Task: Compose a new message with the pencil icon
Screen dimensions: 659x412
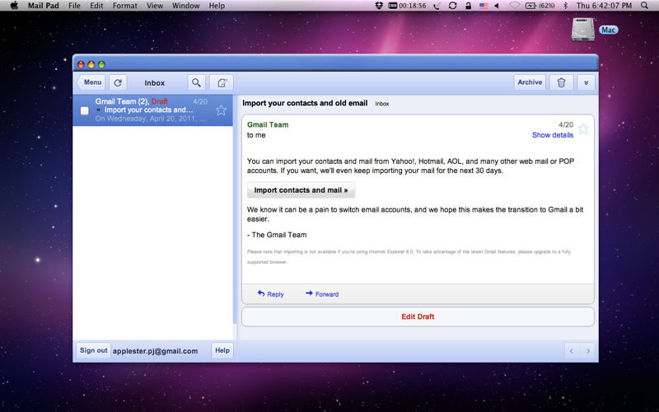Action: coord(222,83)
